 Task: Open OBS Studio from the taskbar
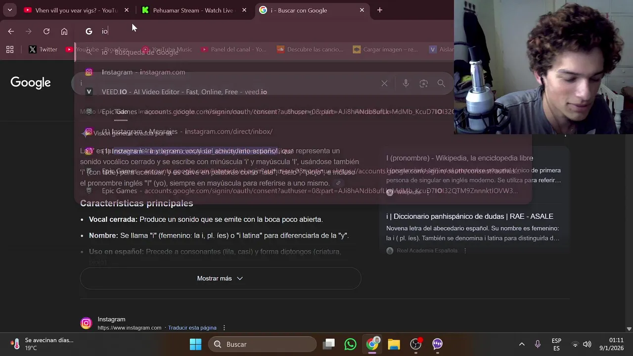coord(416,344)
